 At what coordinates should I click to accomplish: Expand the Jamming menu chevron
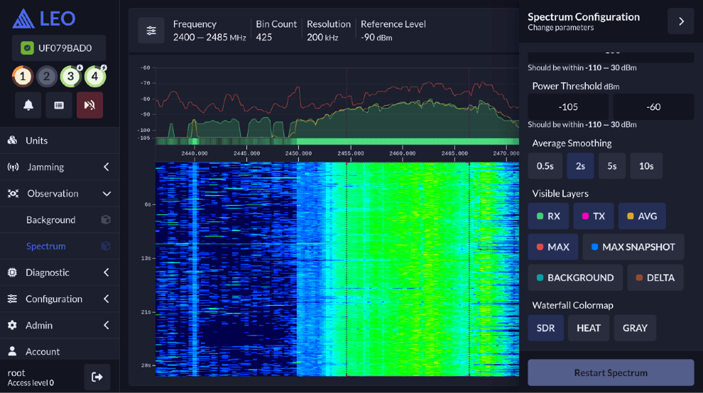tap(107, 167)
